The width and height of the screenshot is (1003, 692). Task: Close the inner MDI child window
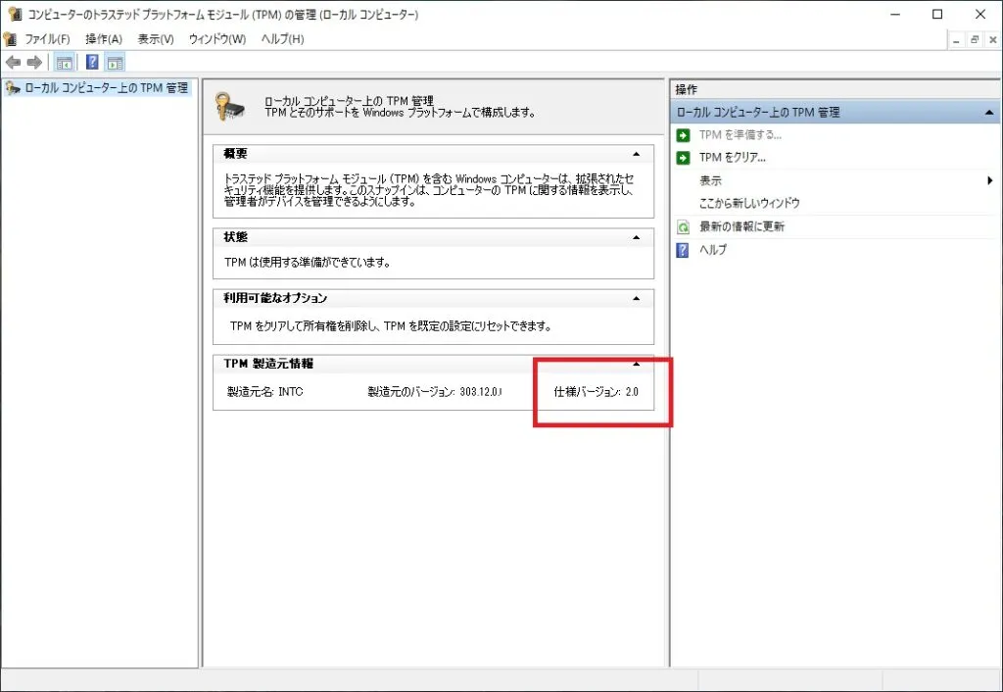coord(993,40)
